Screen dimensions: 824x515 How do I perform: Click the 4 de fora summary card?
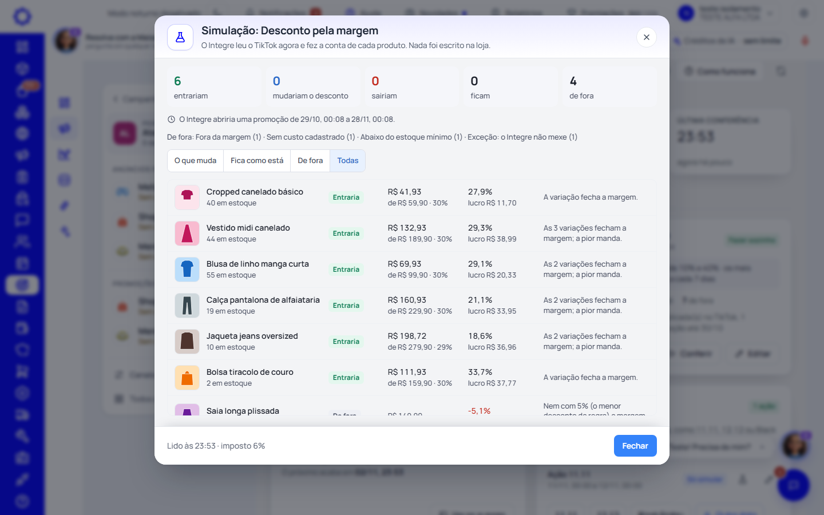click(610, 88)
